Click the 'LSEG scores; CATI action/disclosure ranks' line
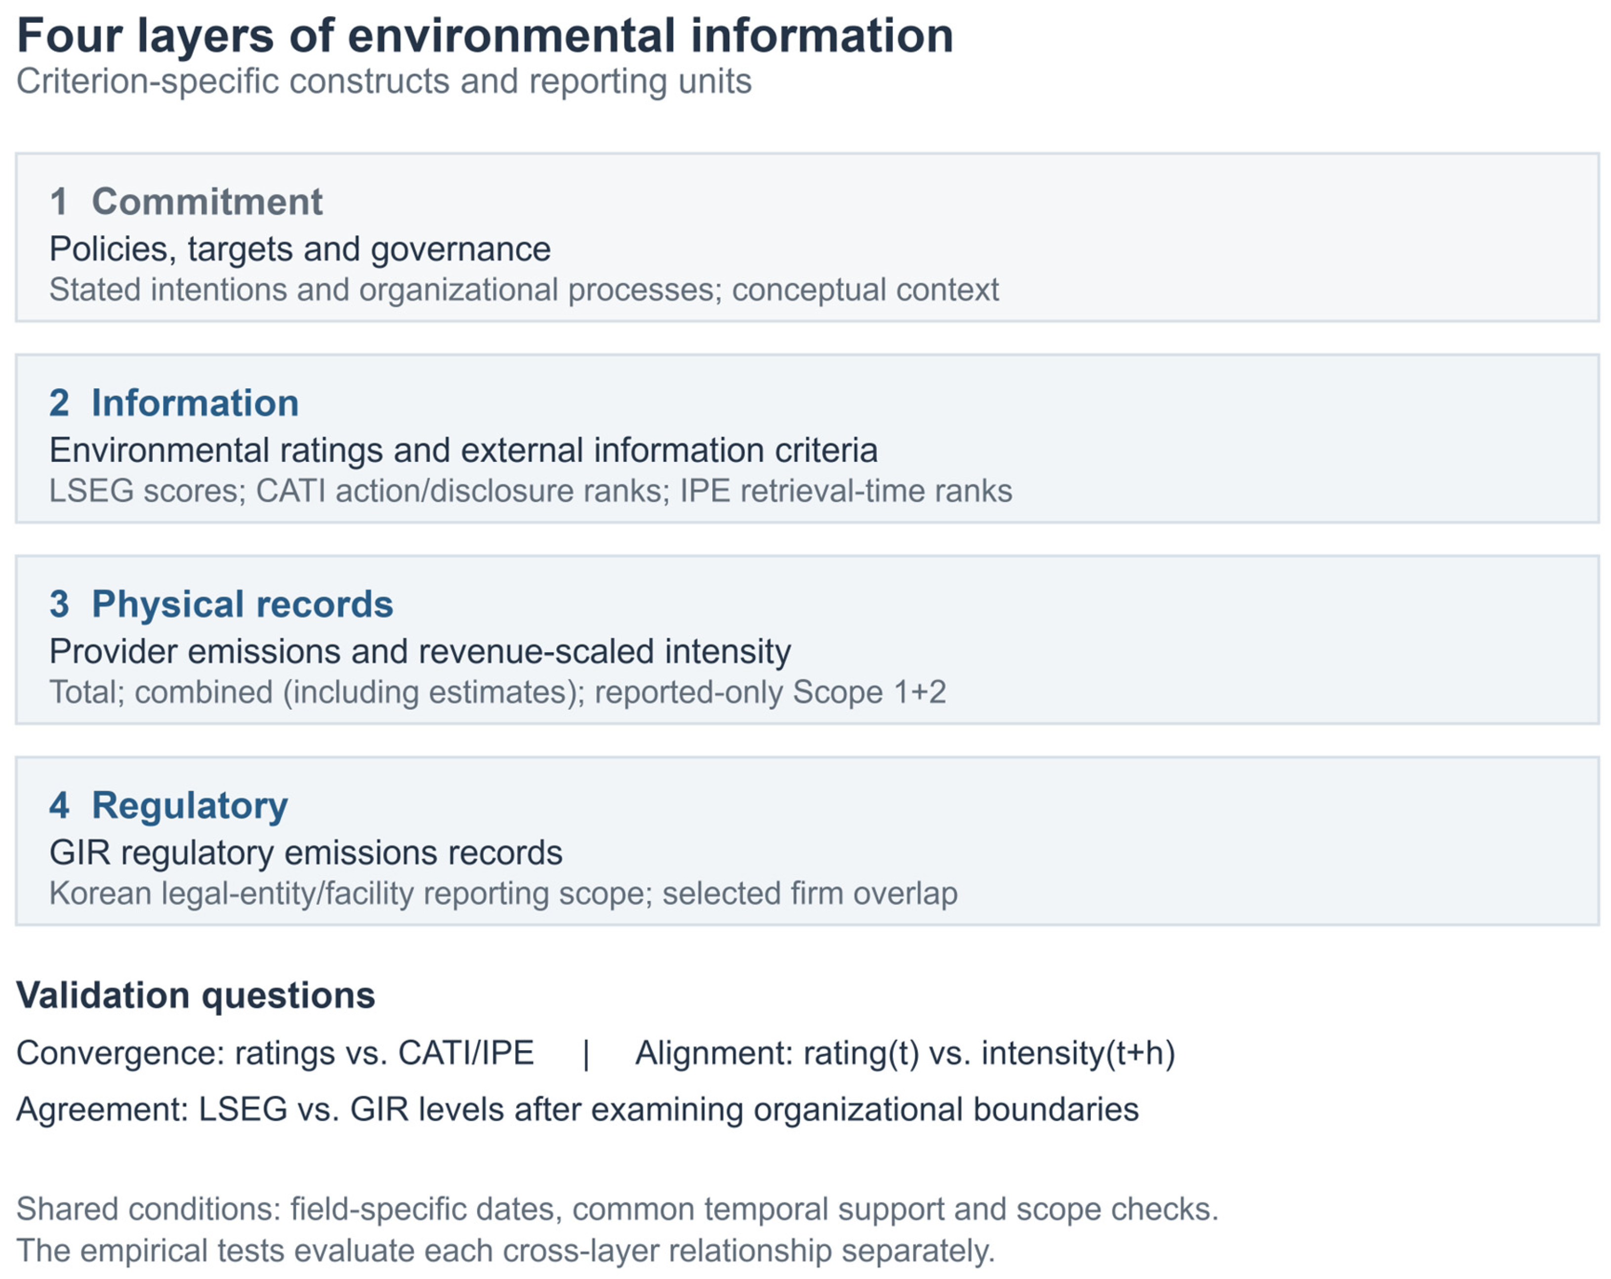This screenshot has width=1611, height=1279. point(531,491)
